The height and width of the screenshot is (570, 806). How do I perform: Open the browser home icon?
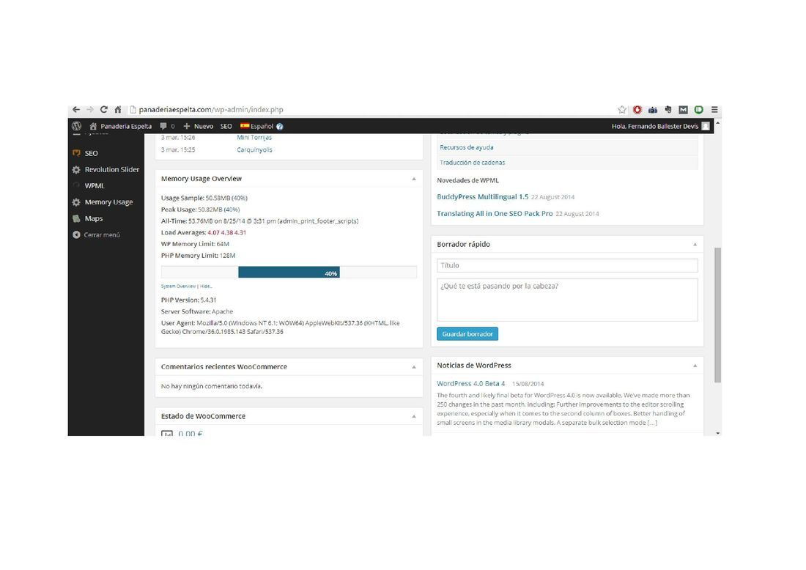[118, 109]
